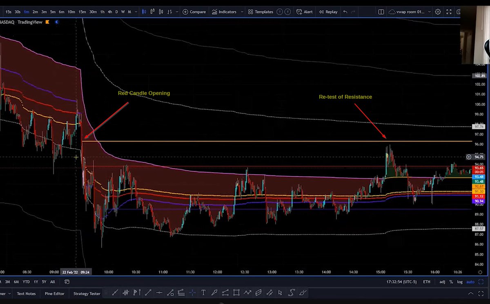Select the Text annotation tool
This screenshot has width=490, height=304.
coord(203,293)
